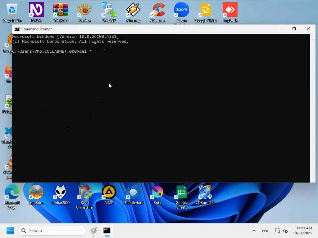Open the Recycle Bin desktop icon

[12, 12]
